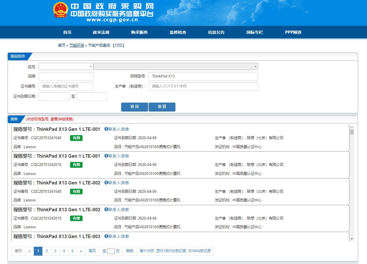Go to page 3 of results

click(55, 251)
